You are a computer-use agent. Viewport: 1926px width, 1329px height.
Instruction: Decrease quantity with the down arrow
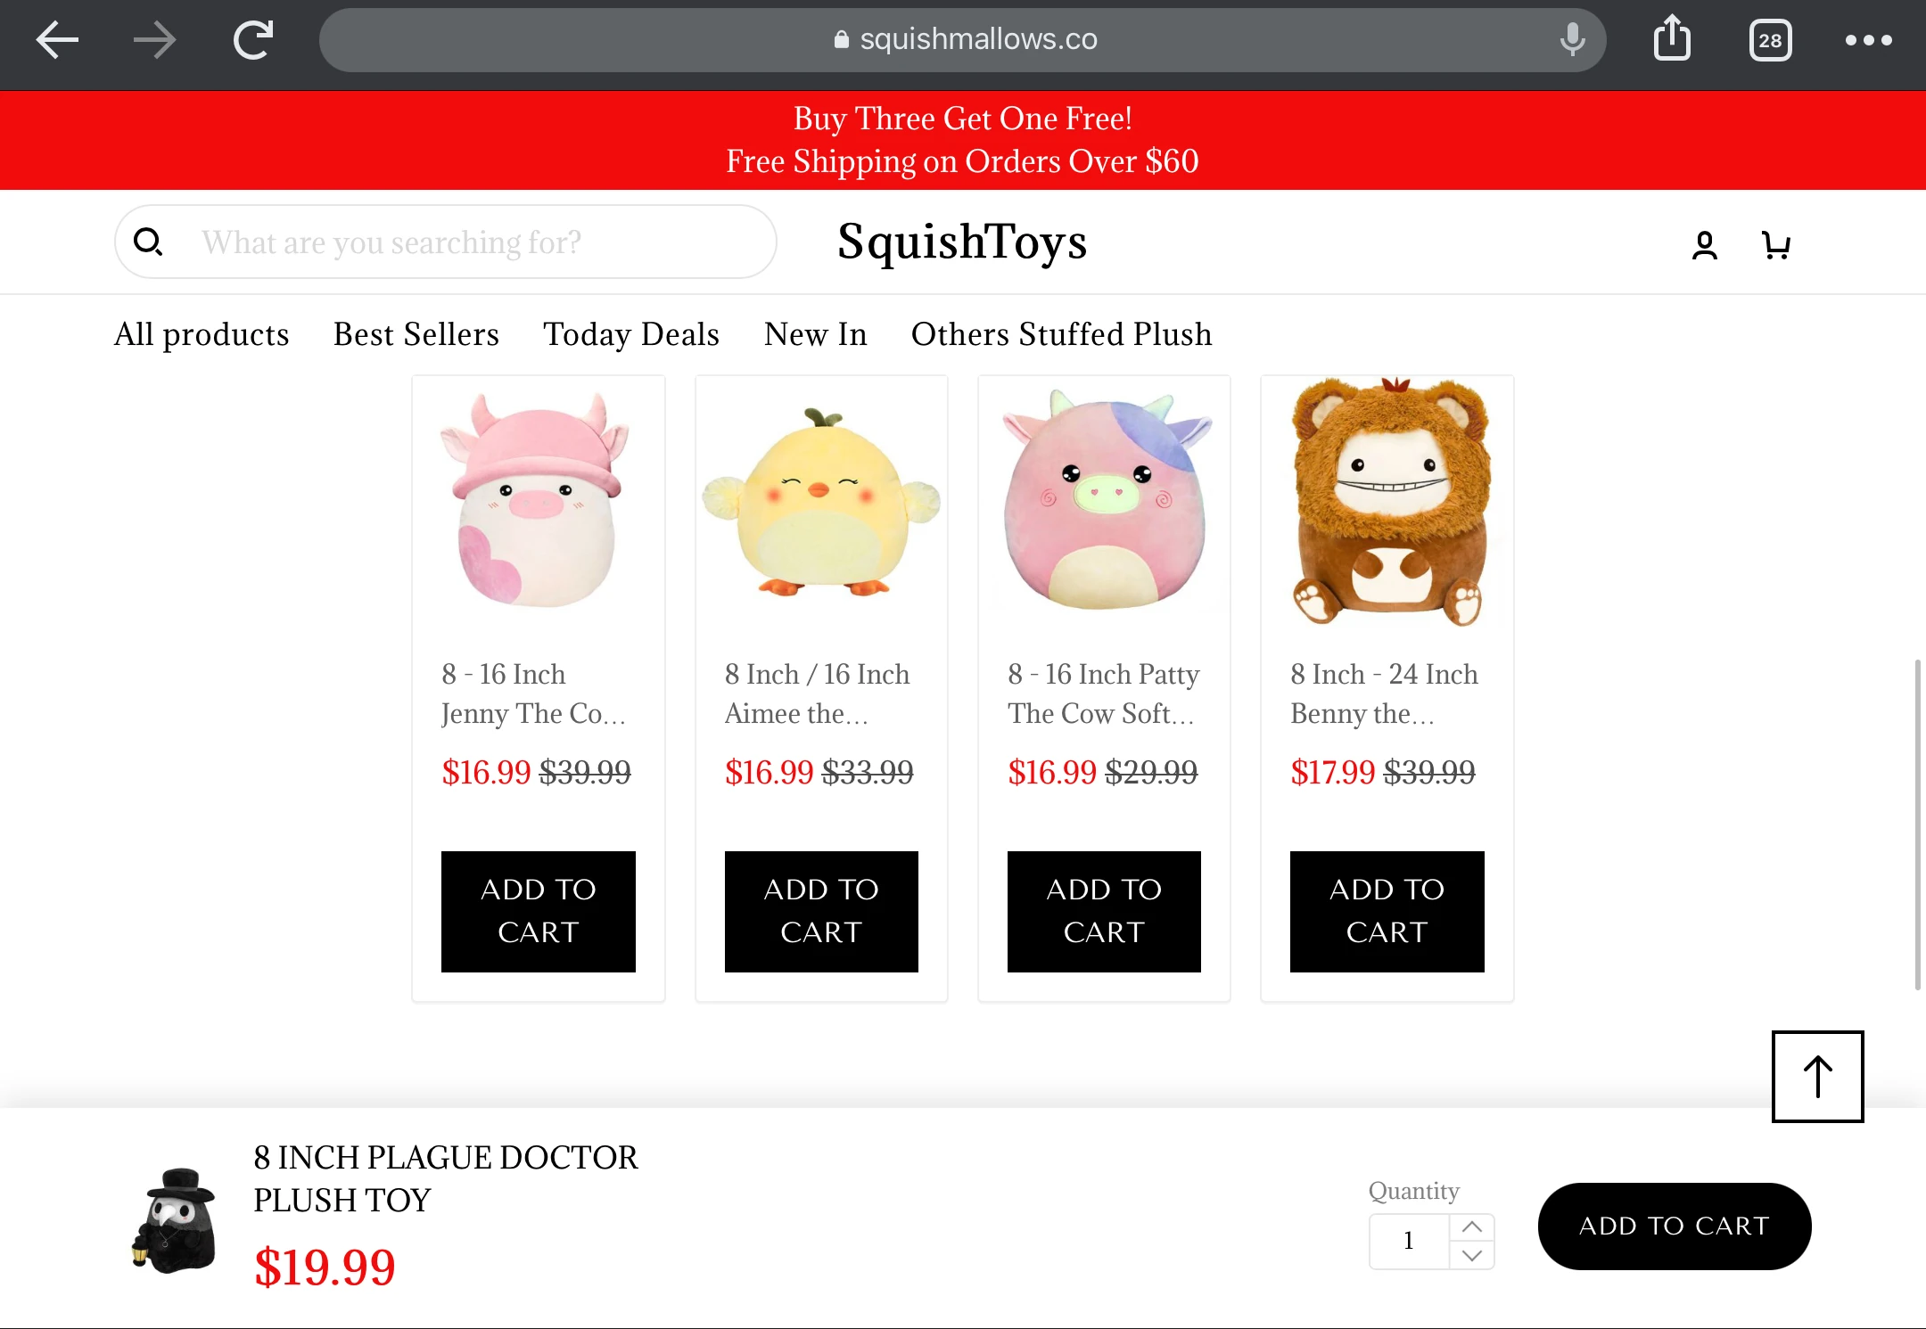coord(1472,1255)
